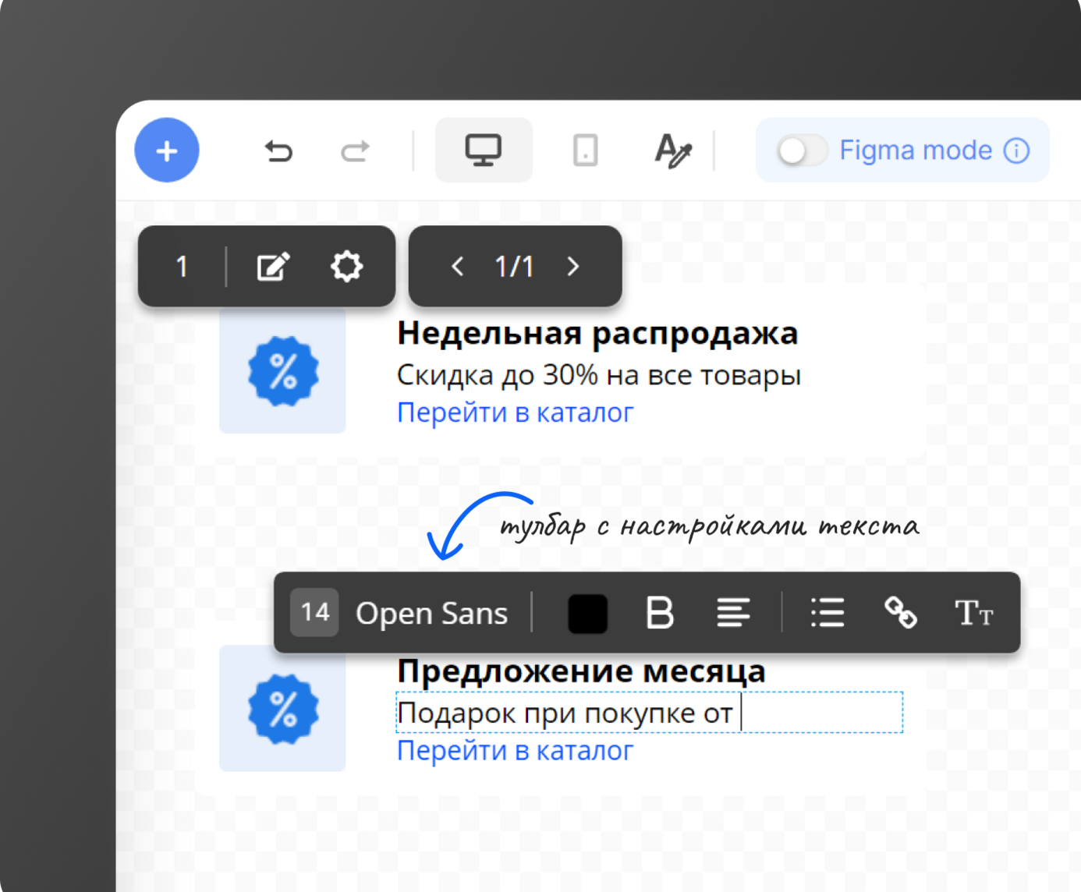Change font size 14 field
1081x892 pixels.
click(315, 613)
